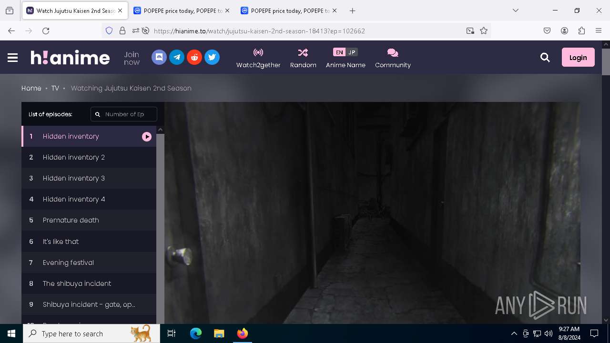Click the taskbar search box
The width and height of the screenshot is (610, 343).
click(x=91, y=333)
